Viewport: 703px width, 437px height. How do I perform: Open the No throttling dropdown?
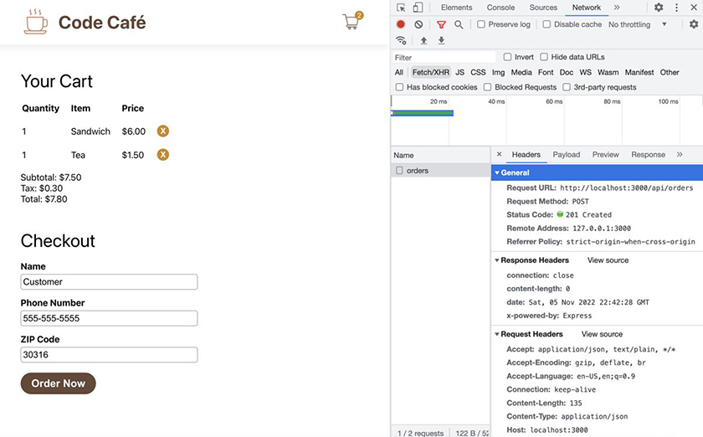click(638, 24)
